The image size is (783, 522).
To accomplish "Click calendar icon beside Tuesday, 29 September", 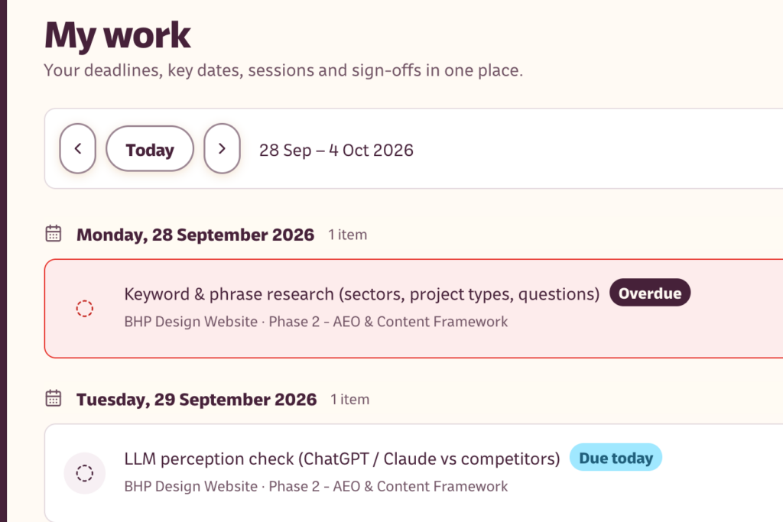I will click(54, 398).
